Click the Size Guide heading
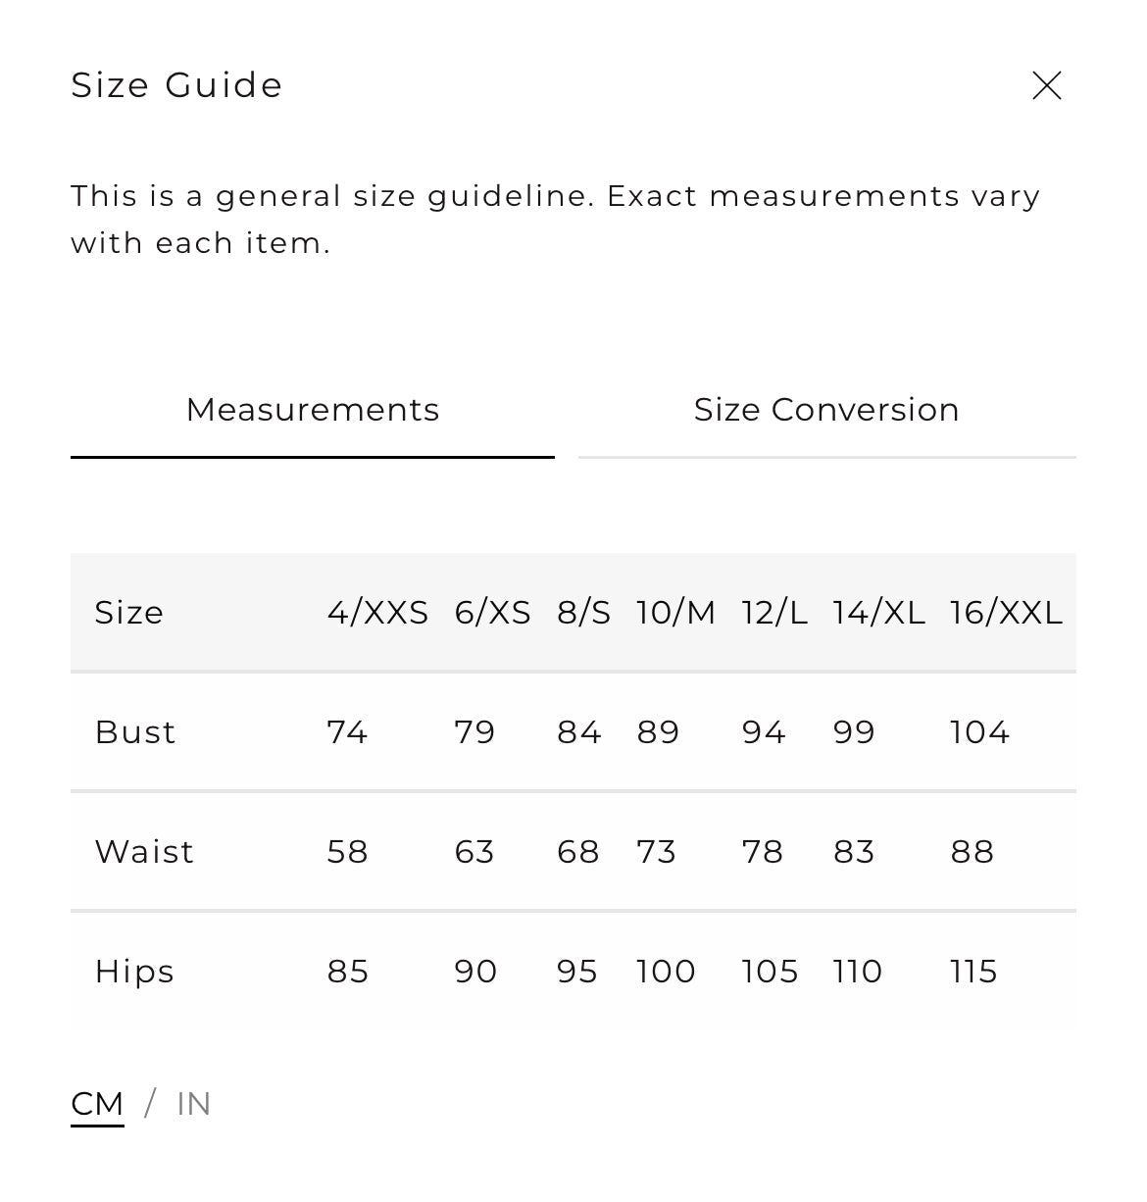 (x=176, y=85)
